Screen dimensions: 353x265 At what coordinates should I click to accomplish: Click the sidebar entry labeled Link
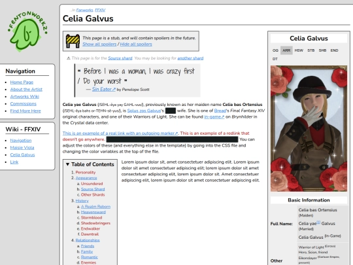14,162
